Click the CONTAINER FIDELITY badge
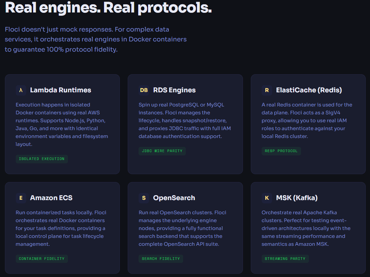370x277 pixels. (x=42, y=259)
